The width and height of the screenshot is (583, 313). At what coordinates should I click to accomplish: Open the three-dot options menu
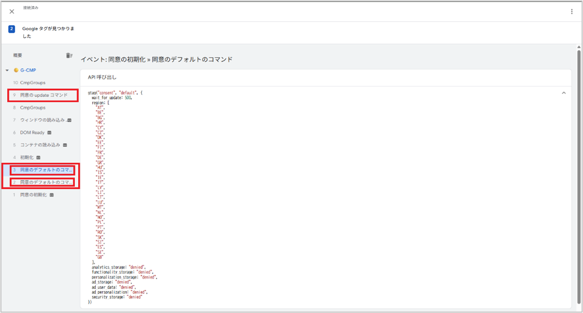point(572,12)
